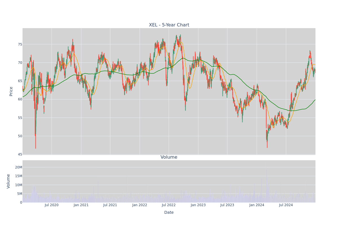The image size is (338, 225).
Task: Click the 'Date' x-axis label
Action: pos(169,213)
